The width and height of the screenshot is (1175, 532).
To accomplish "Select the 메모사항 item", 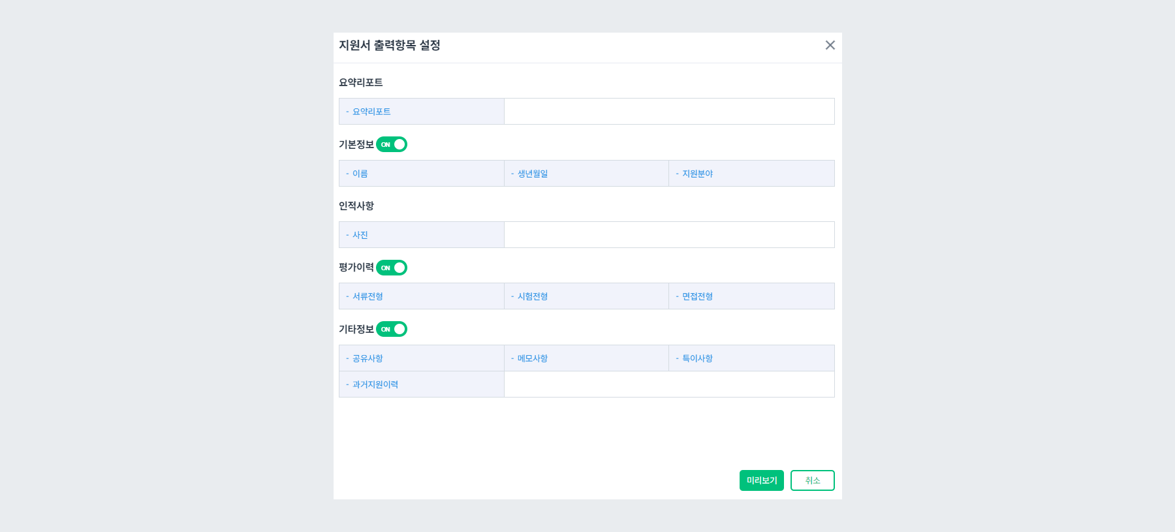I will [586, 358].
